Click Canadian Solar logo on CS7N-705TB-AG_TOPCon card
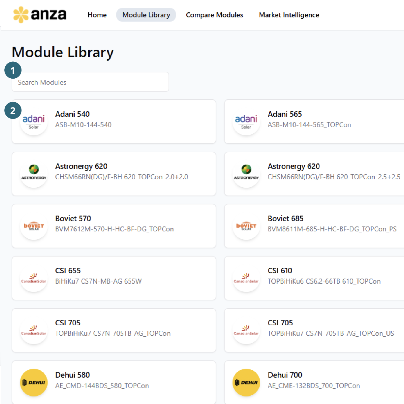The height and width of the screenshot is (404, 404). tap(34, 330)
